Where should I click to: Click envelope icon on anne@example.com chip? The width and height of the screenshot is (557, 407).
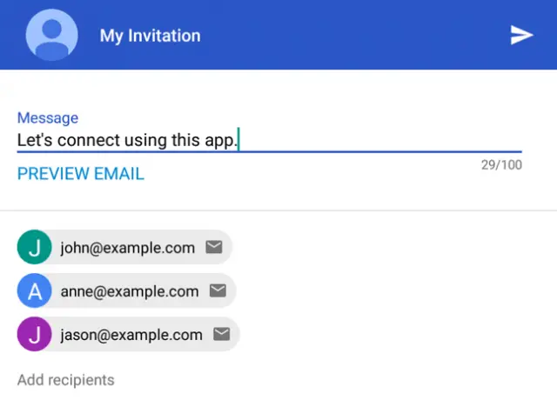(x=218, y=291)
